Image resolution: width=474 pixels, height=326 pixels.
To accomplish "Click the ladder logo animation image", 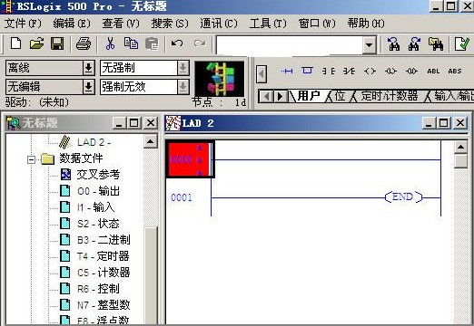I will [x=219, y=79].
